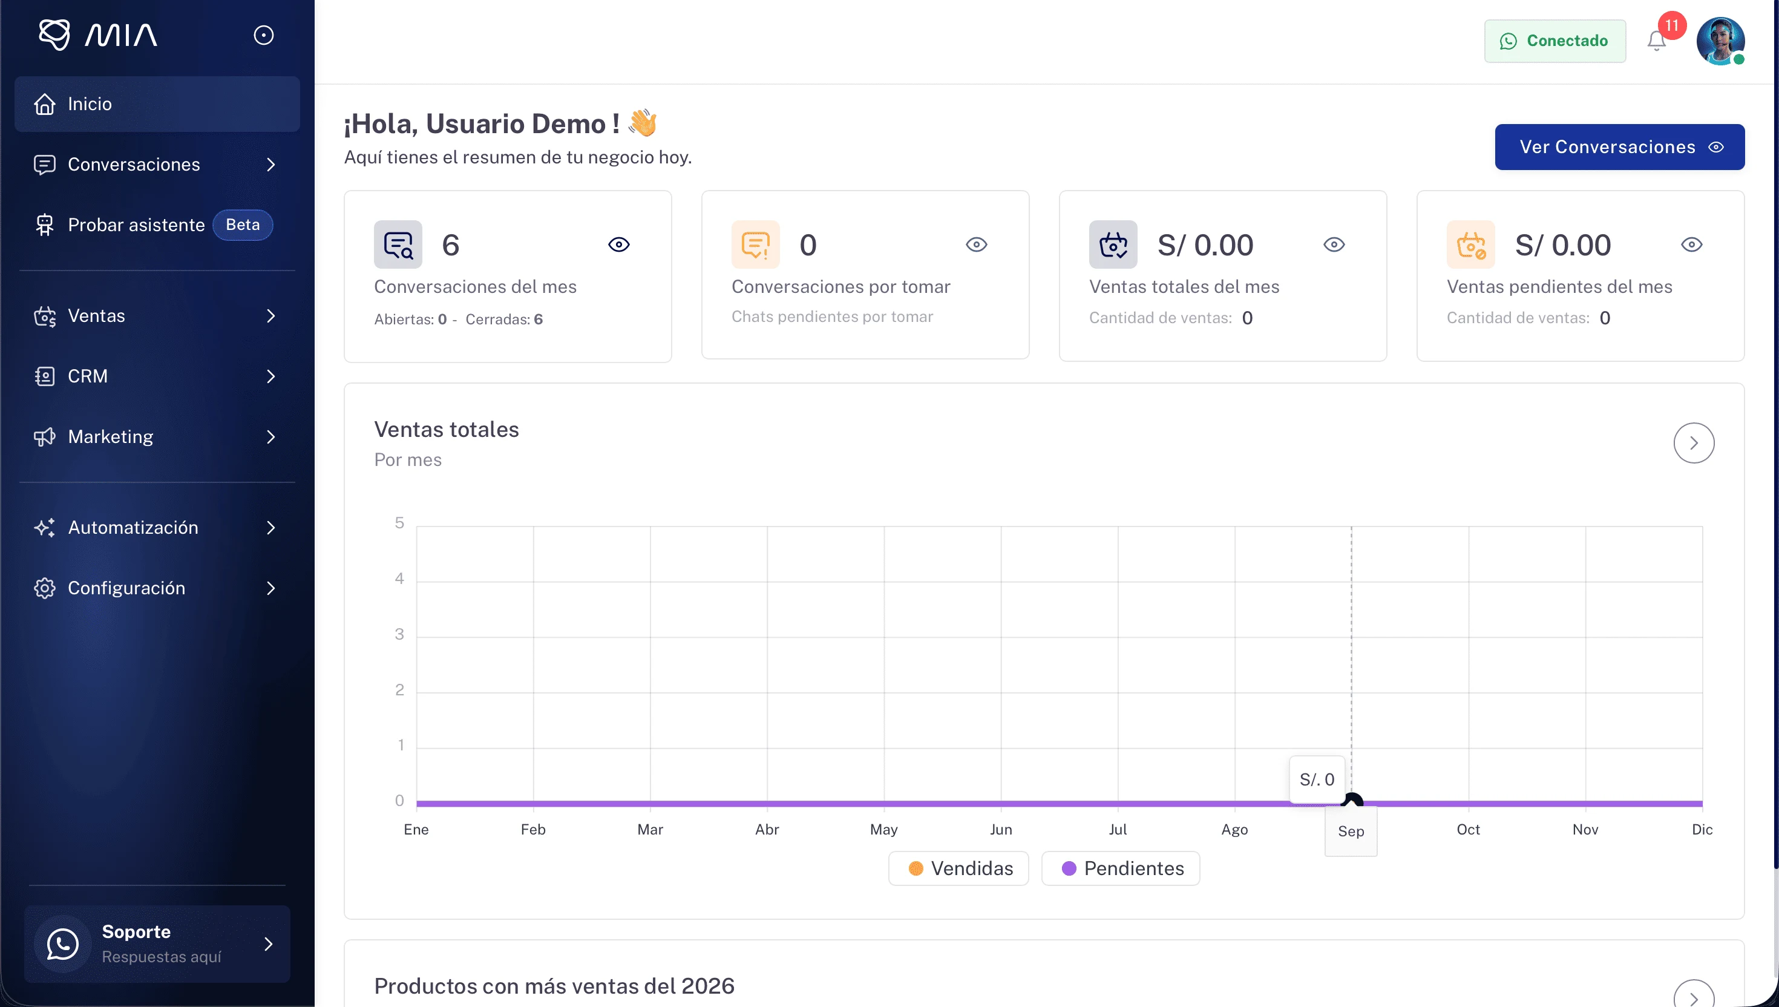Open the user profile avatar

(x=1721, y=41)
